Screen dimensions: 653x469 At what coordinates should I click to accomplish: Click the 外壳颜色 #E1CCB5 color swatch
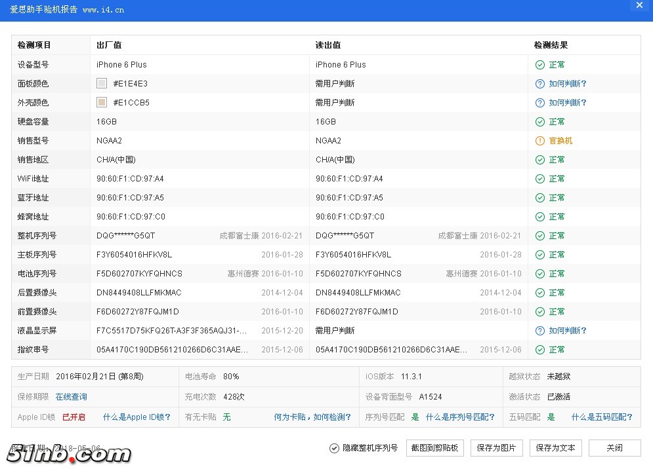(102, 103)
